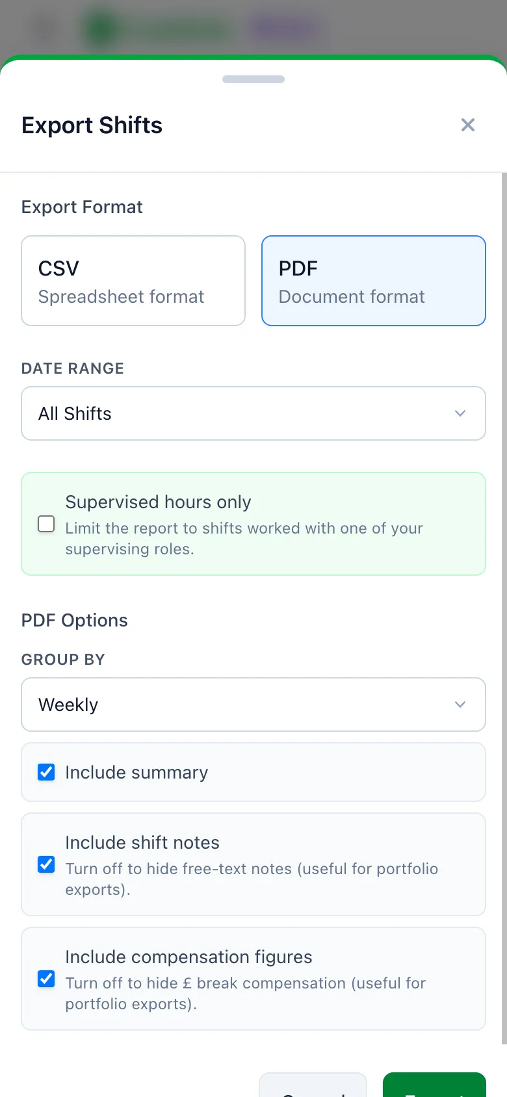Viewport: 507px width, 1097px height.
Task: Uncheck Include compensation figures
Action: pos(46,979)
